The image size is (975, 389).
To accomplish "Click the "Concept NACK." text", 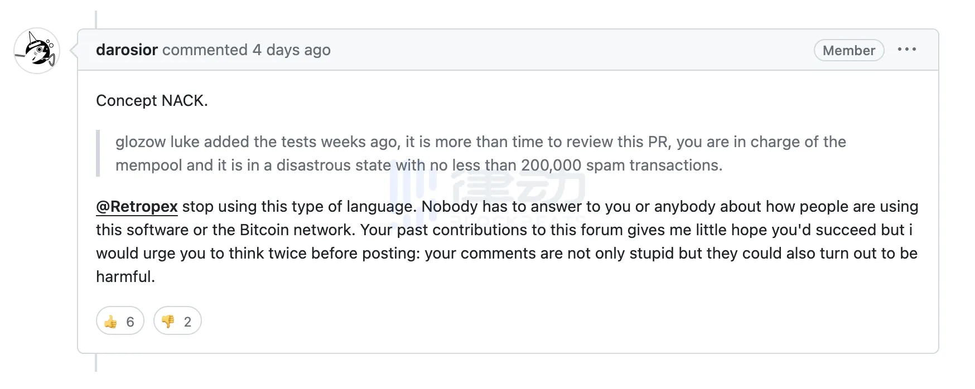I will pos(152,101).
